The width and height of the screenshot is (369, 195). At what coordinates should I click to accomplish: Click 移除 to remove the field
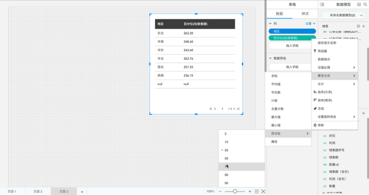(321, 125)
